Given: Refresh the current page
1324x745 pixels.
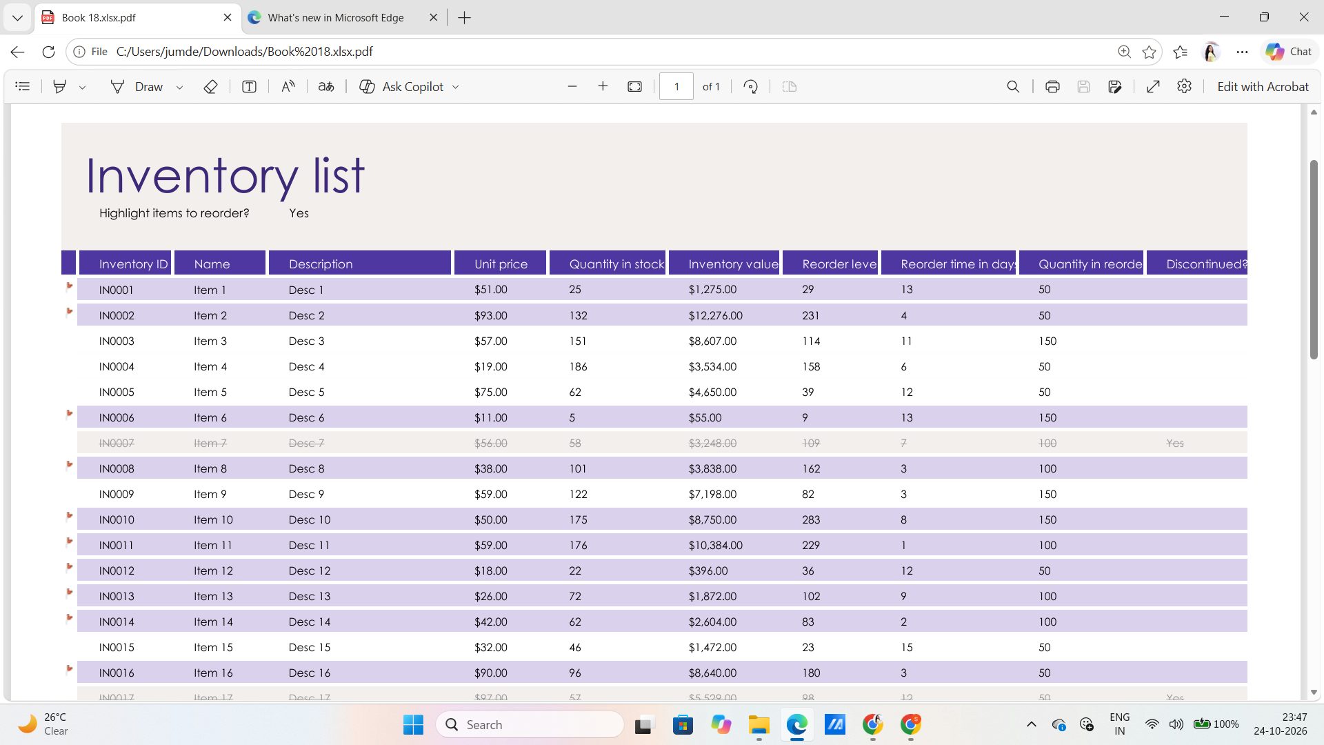Looking at the screenshot, I should pos(48,52).
